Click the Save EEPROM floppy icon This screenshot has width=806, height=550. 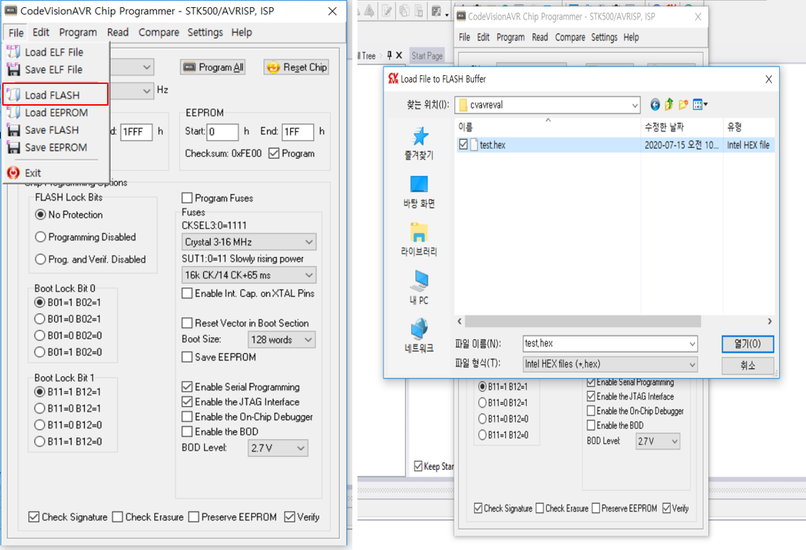tap(14, 148)
